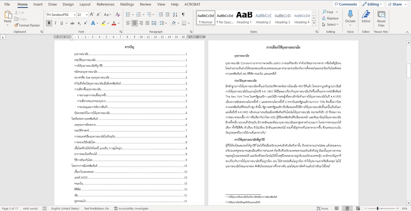Click the Share button
Viewport: 411px width, 211px height.
(x=396, y=4)
